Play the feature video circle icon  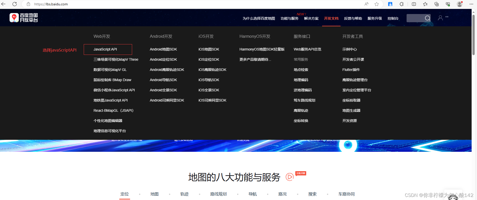pos(290,177)
